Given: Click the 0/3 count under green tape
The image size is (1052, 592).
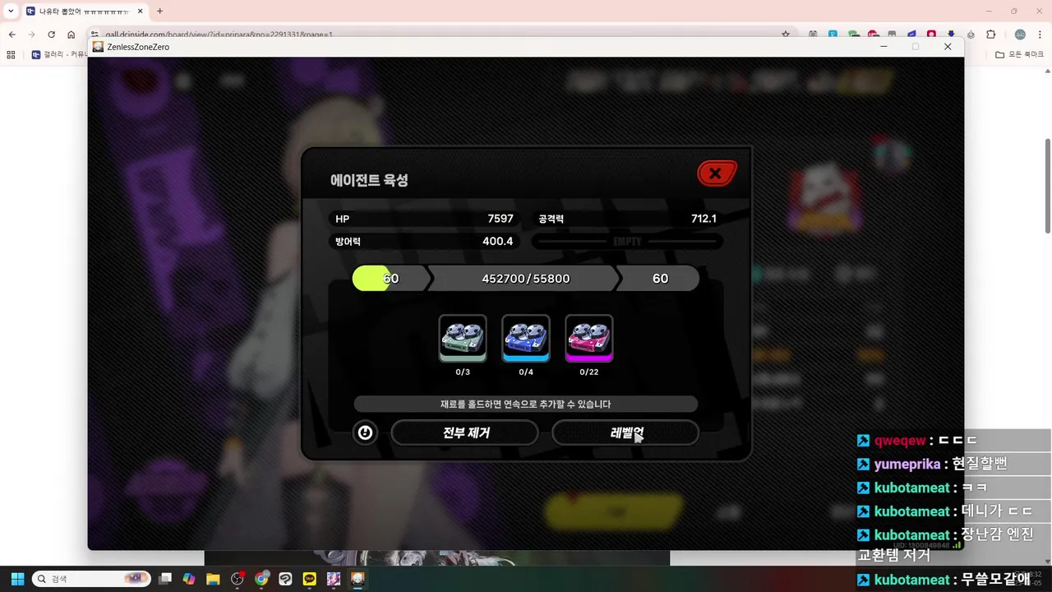Looking at the screenshot, I should [463, 372].
